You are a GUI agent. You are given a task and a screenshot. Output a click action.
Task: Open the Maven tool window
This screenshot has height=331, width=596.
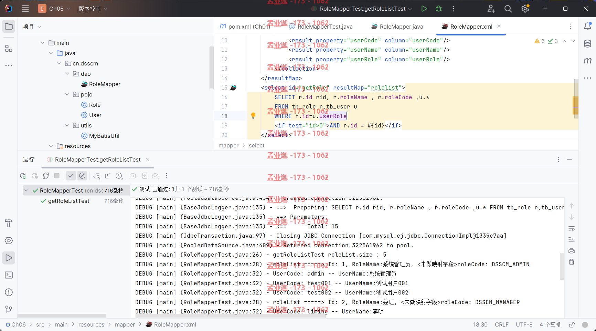pyautogui.click(x=587, y=61)
